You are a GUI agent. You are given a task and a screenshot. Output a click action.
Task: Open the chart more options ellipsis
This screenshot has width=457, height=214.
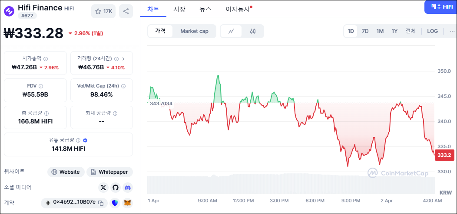(452, 31)
